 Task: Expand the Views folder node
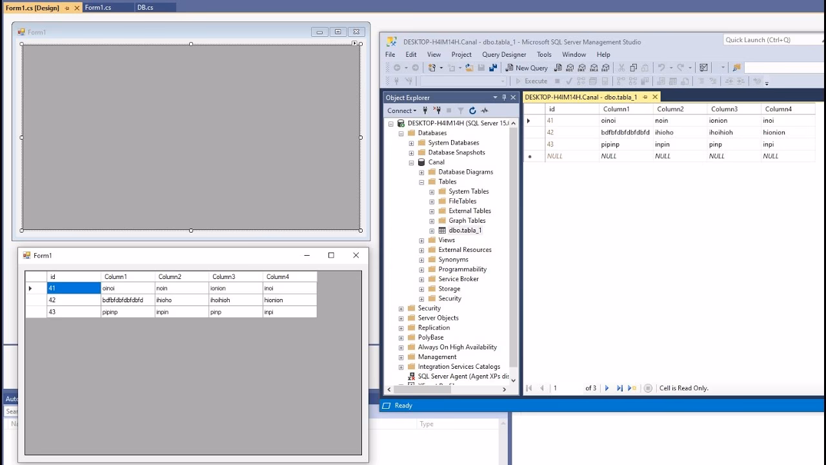[421, 240]
